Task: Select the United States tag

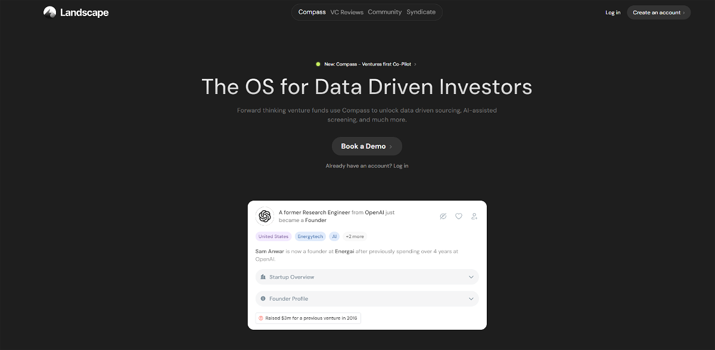Action: 273,237
